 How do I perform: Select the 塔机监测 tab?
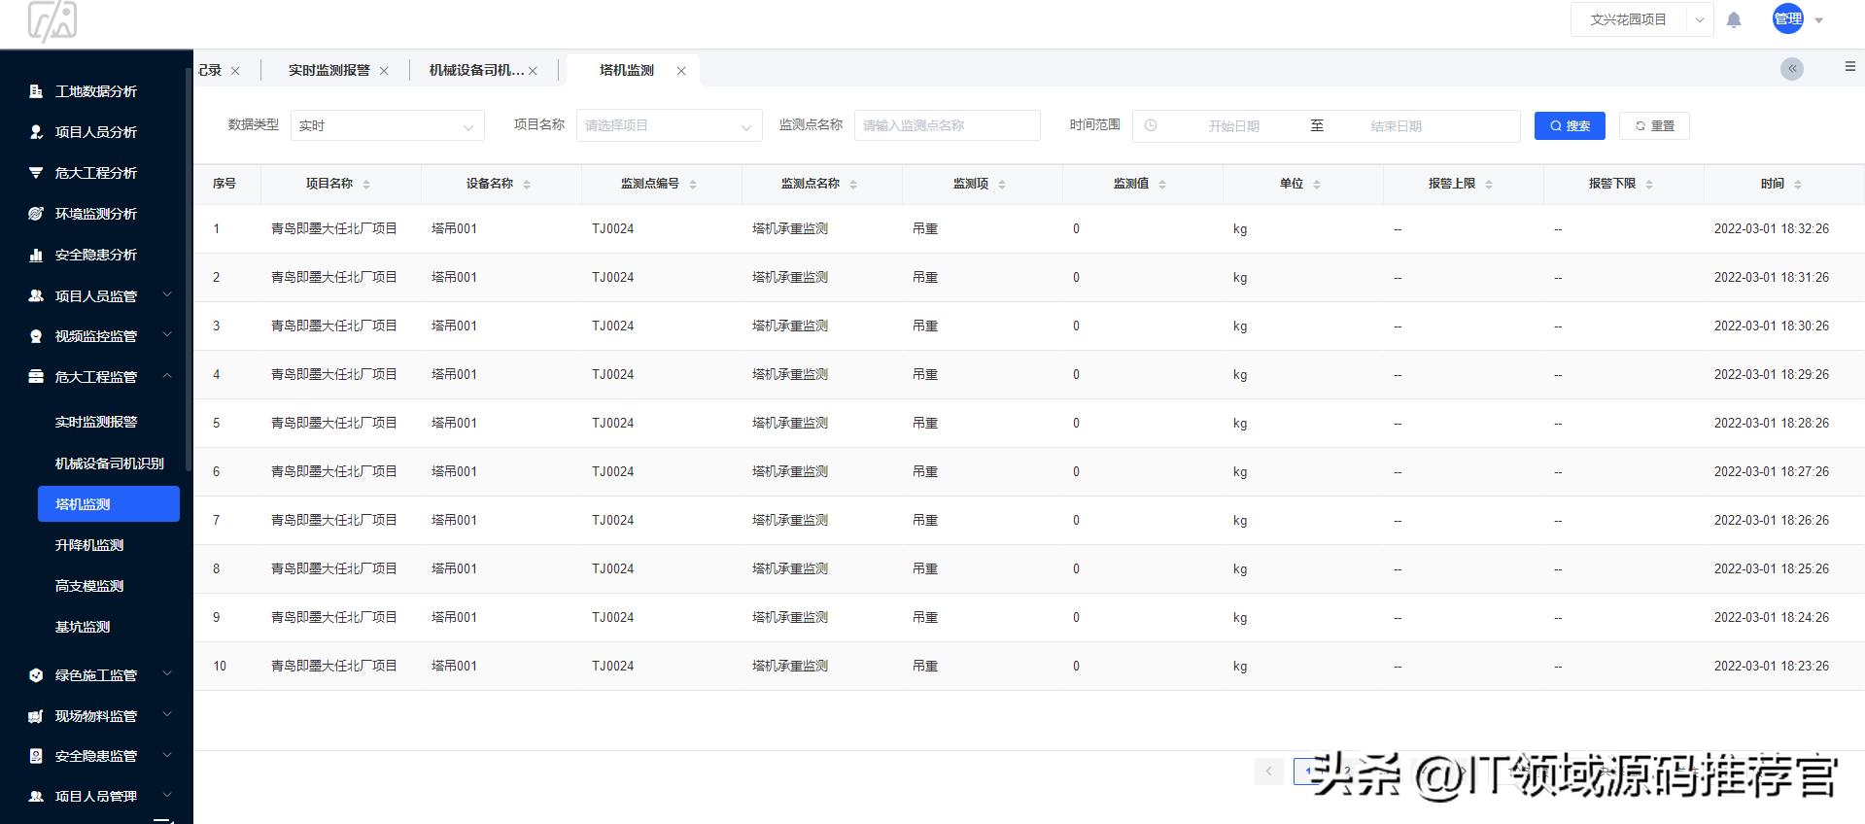[x=627, y=70]
